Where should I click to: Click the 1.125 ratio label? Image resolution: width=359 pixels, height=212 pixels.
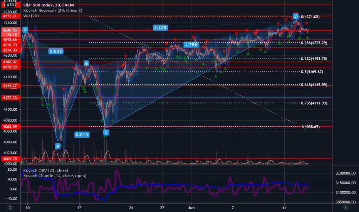(160, 28)
